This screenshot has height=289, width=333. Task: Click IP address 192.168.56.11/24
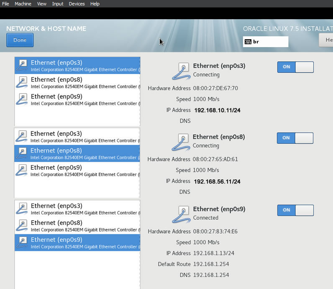pos(217,181)
